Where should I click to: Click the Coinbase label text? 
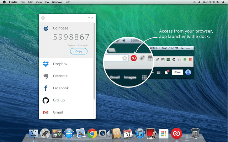(60, 28)
